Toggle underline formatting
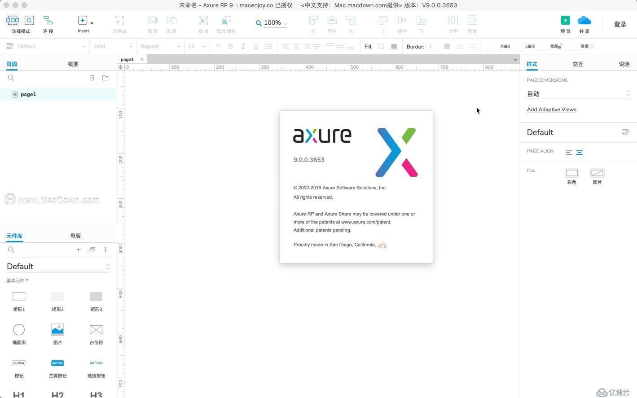 click(x=256, y=46)
